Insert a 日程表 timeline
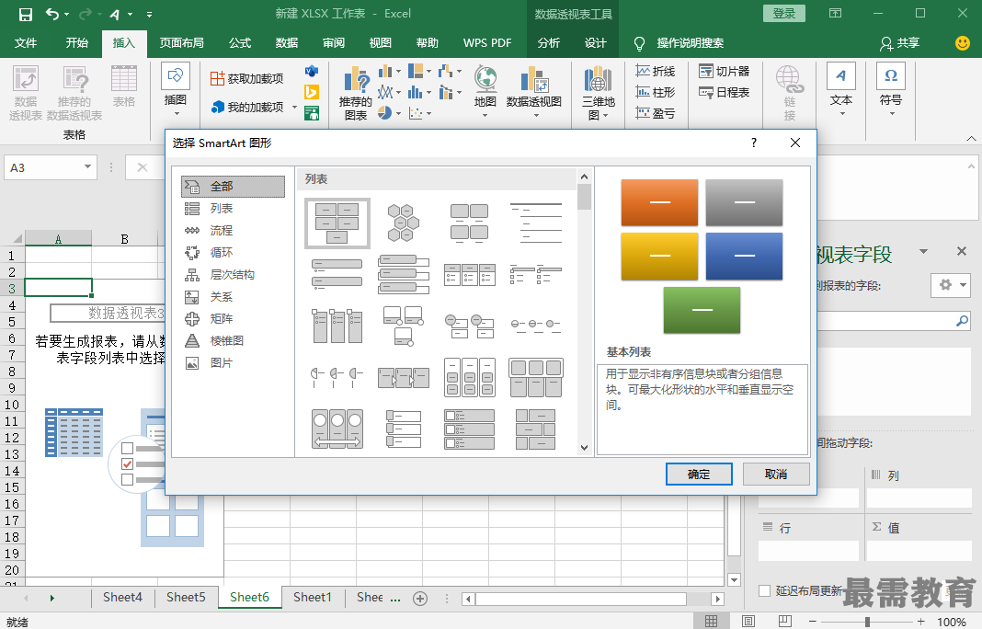 (x=724, y=92)
